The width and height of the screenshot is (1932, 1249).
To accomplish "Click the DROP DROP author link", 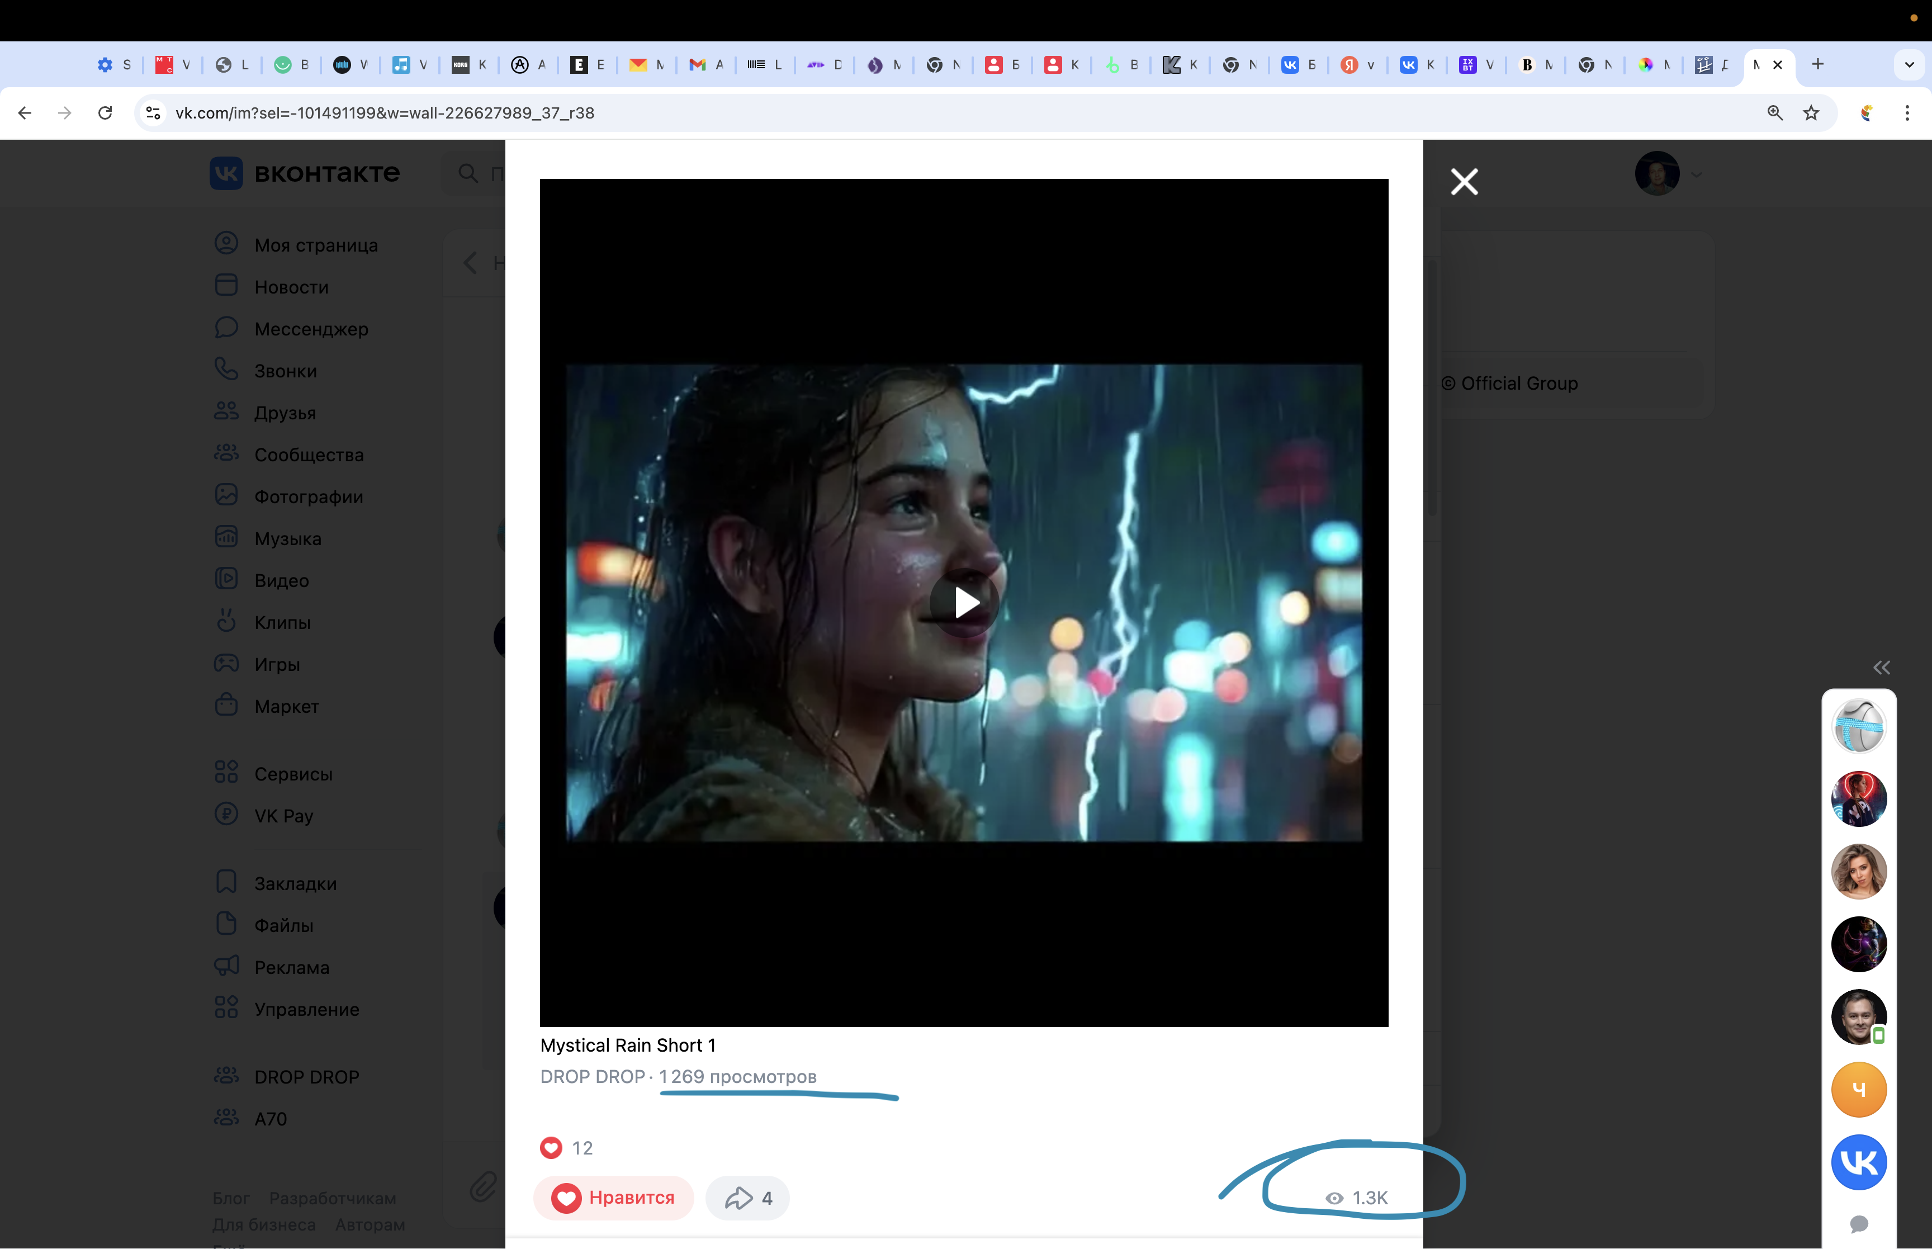I will click(592, 1076).
